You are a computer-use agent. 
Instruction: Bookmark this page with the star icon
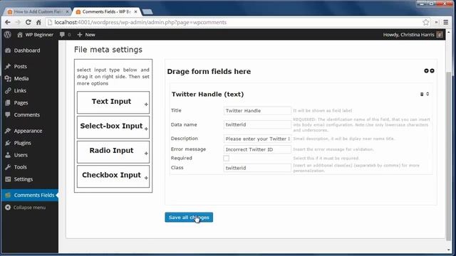pos(426,22)
